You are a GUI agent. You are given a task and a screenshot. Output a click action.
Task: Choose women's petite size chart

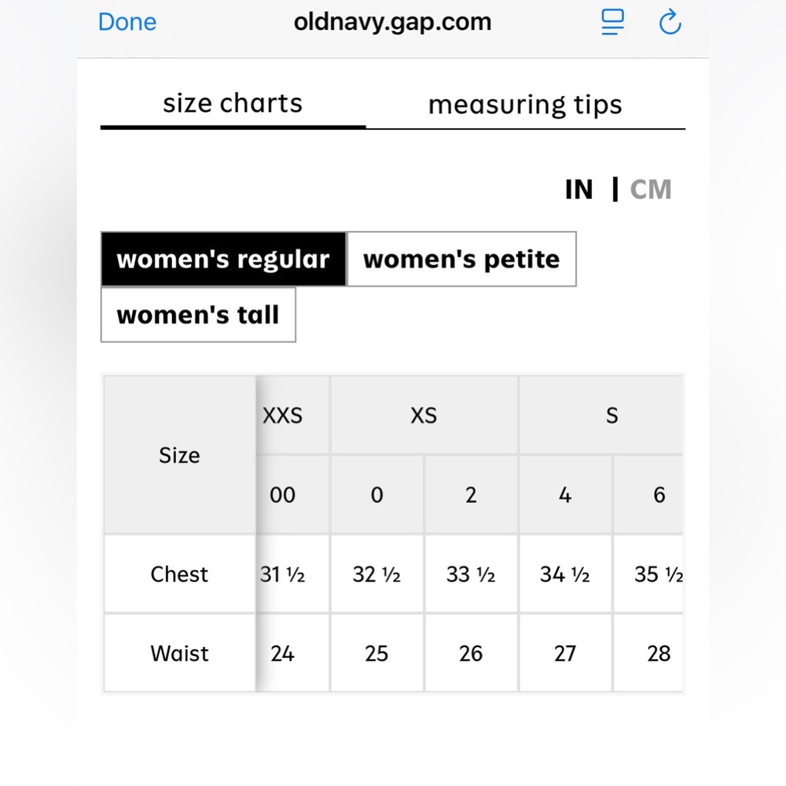[461, 259]
